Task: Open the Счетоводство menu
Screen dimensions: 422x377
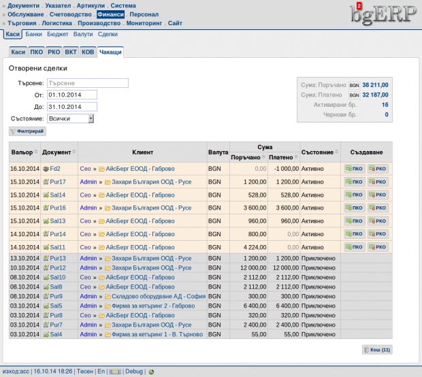Action: click(x=71, y=14)
